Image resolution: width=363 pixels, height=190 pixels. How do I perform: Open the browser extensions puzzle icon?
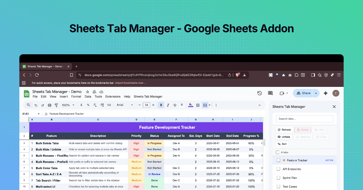tap(296, 75)
